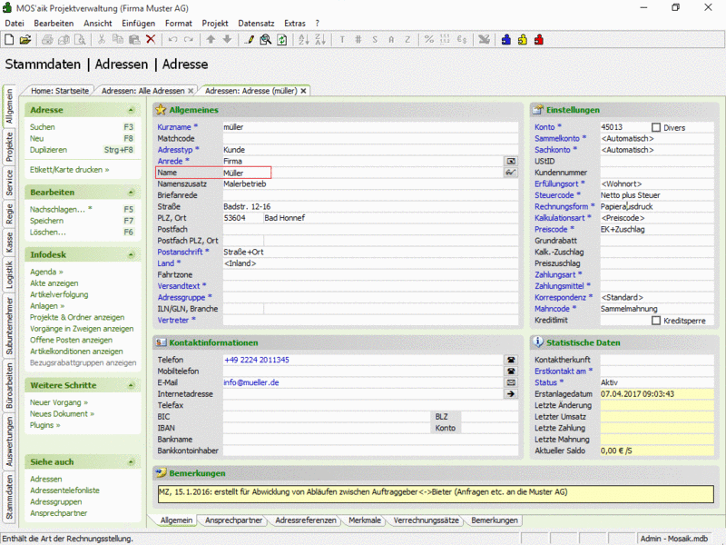The image size is (726, 545).
Task: Collapse the Siehe auch sidebar panel
Action: 131,462
